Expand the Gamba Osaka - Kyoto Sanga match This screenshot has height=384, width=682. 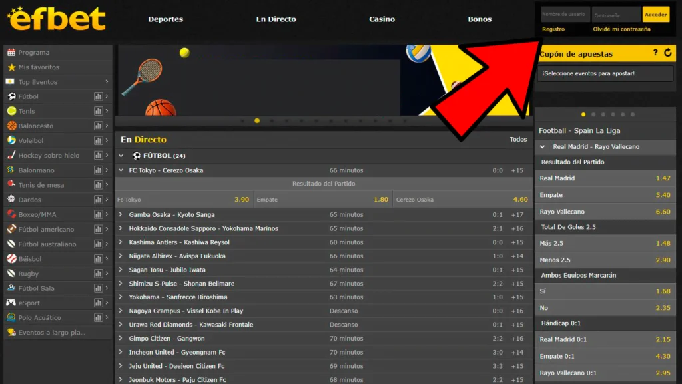[121, 214]
